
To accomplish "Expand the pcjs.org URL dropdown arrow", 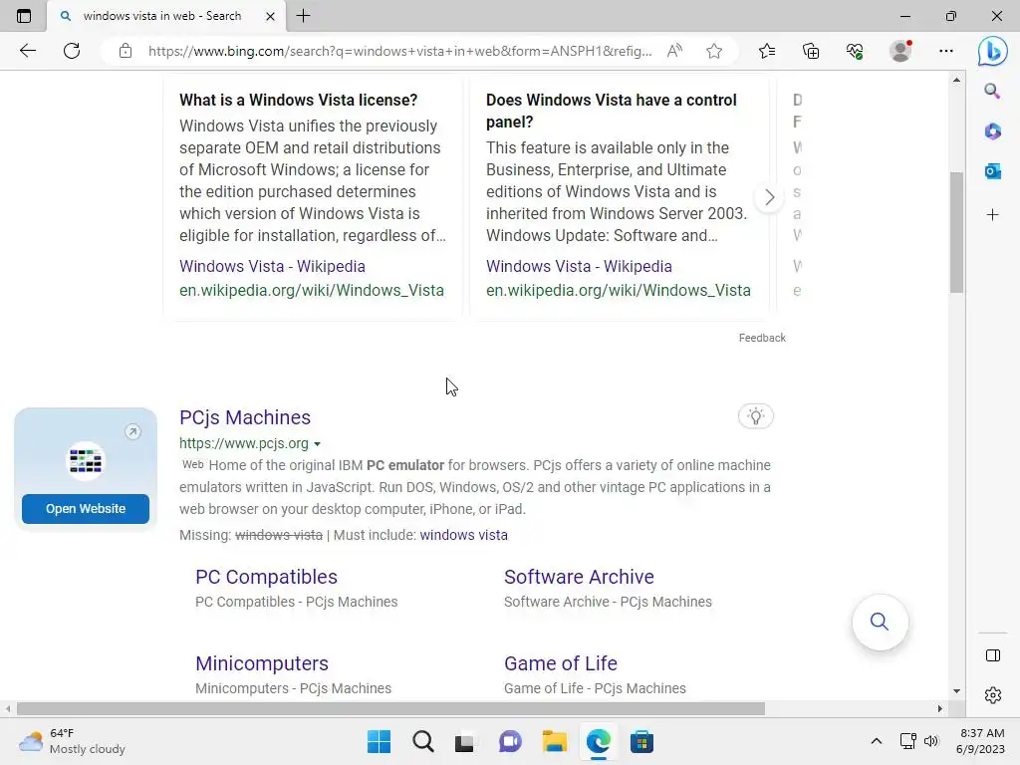I will pos(318,444).
